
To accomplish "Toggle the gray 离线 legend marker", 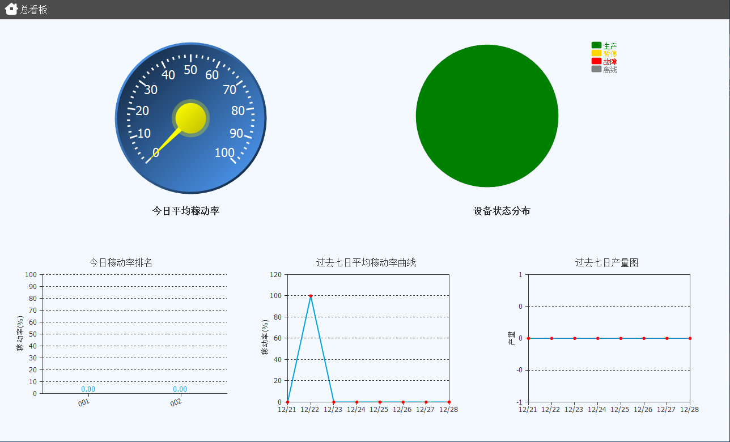I will click(596, 69).
